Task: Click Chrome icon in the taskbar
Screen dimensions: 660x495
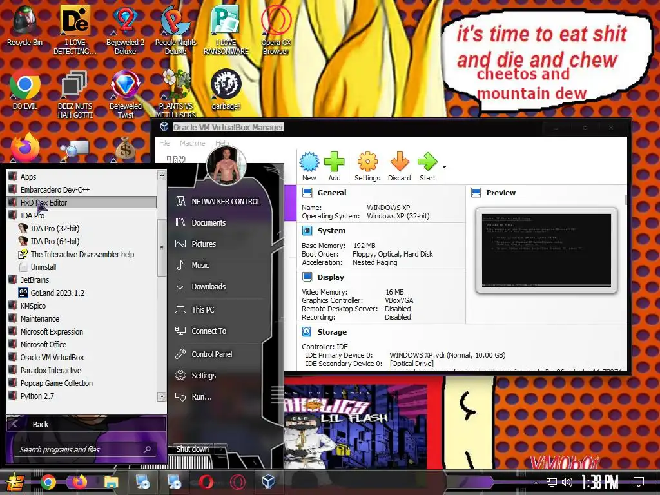Action: [48, 482]
